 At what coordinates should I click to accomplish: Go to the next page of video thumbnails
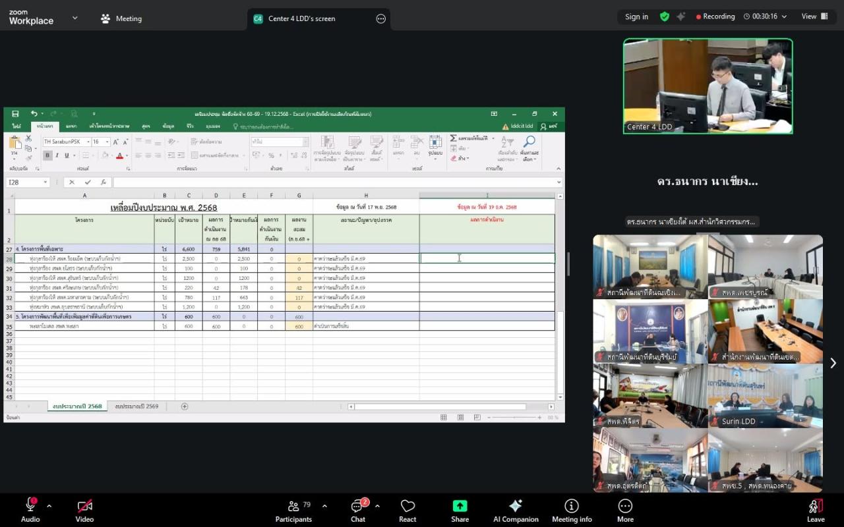833,363
